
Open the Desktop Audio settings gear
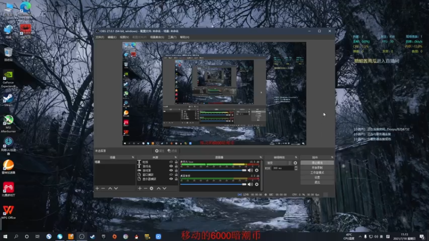[x=257, y=184]
